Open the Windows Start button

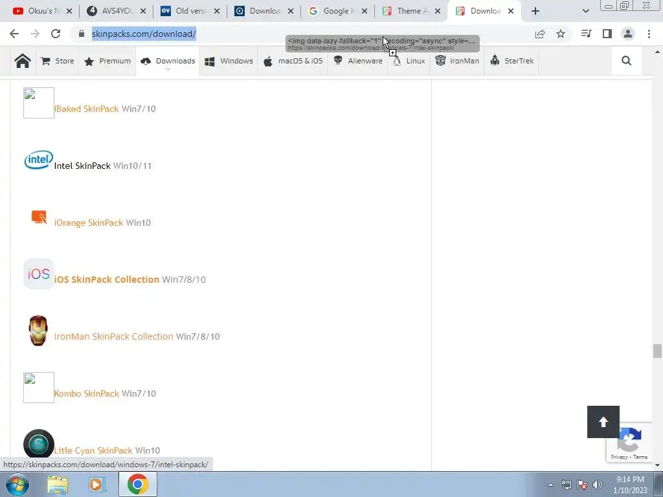click(x=17, y=484)
